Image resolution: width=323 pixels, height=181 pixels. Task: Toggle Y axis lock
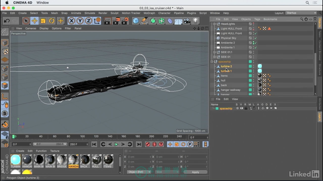coord(80,21)
